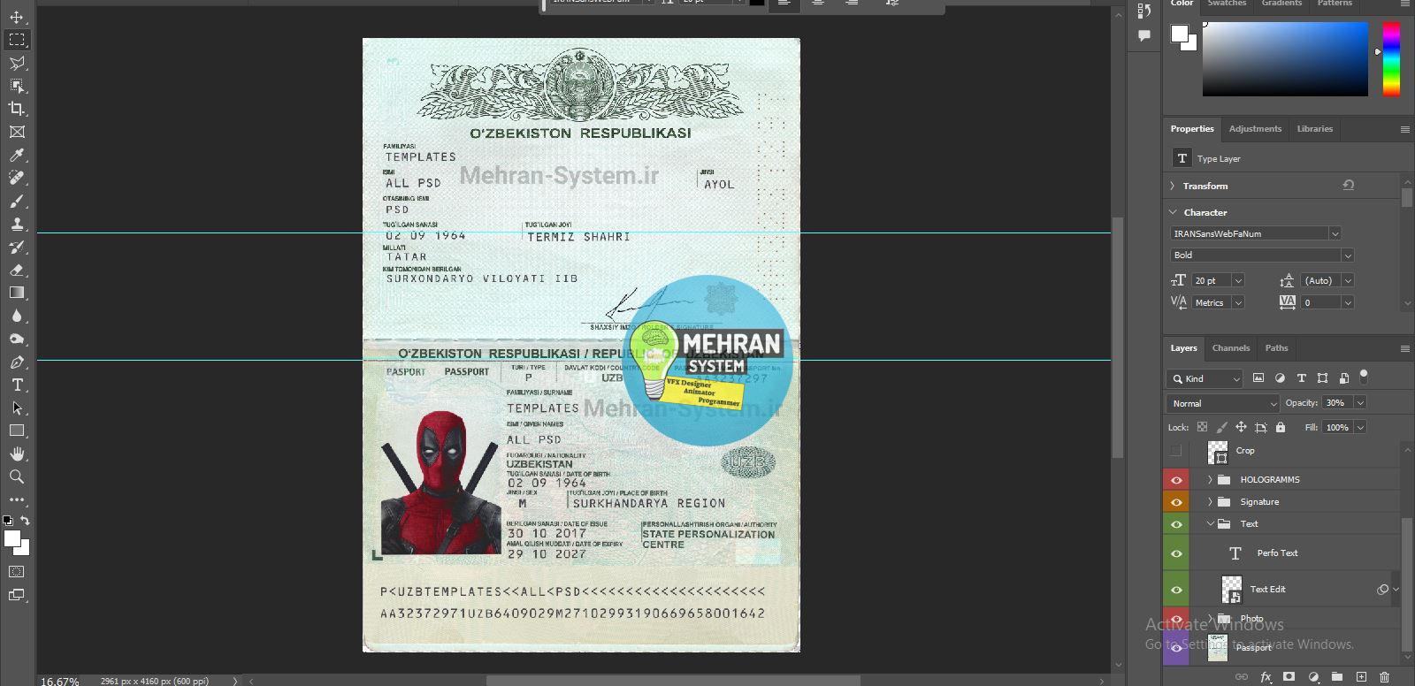Toggle layer filtering on or off
Image resolution: width=1415 pixels, height=686 pixels.
(1364, 377)
